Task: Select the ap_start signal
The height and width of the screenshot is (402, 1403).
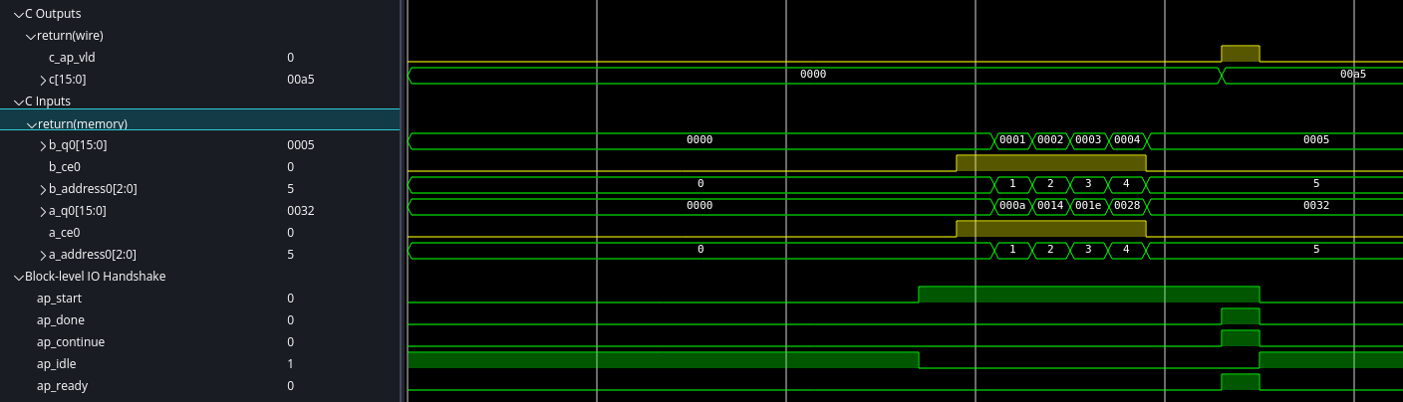Action: click(199, 299)
